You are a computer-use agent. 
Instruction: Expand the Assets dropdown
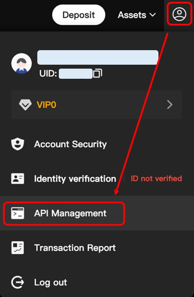[x=137, y=15]
